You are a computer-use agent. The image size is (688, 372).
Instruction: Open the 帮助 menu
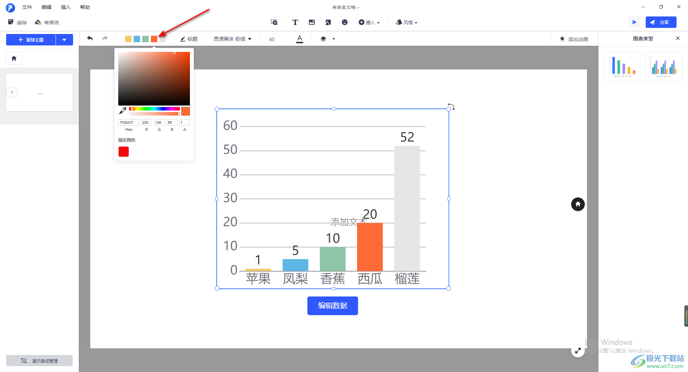pos(85,7)
